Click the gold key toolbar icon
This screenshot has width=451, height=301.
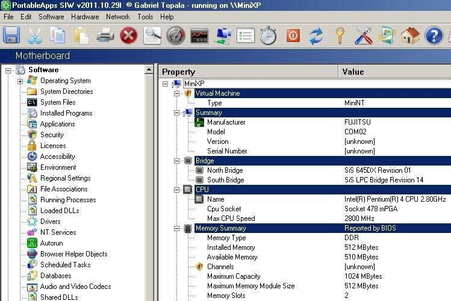click(340, 36)
